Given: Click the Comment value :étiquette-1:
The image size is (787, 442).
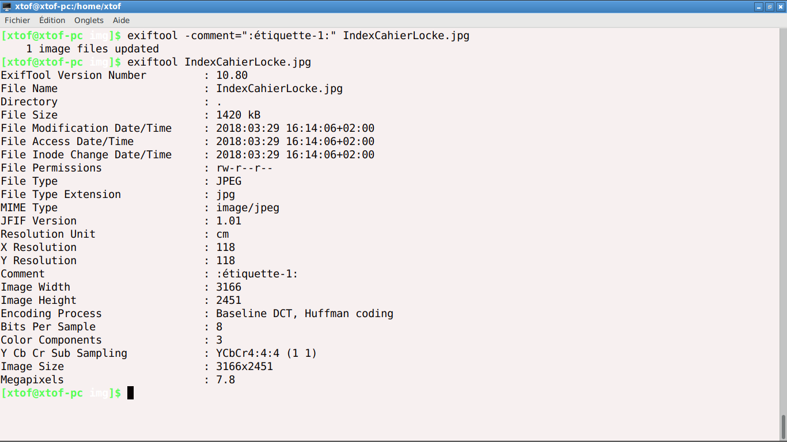Looking at the screenshot, I should click(x=257, y=274).
